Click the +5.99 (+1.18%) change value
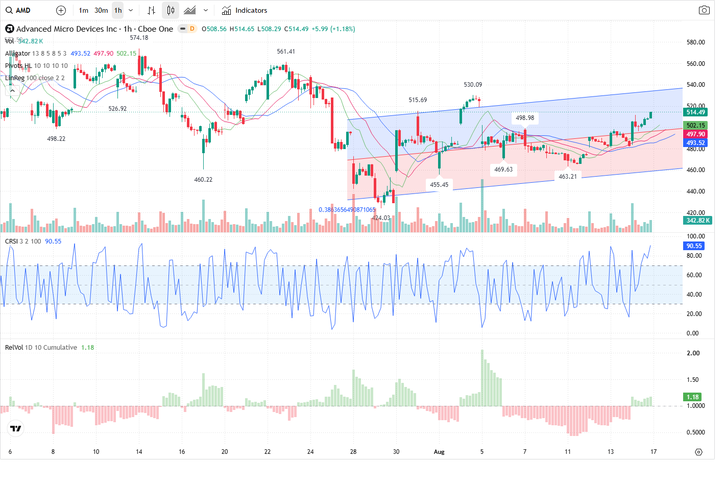The image size is (725, 485). point(333,29)
